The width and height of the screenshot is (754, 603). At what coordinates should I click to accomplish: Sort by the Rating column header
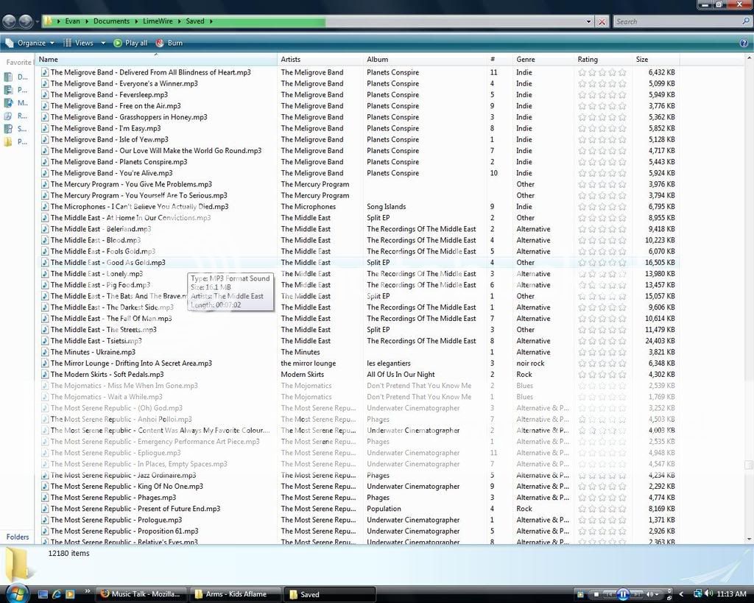click(604, 59)
